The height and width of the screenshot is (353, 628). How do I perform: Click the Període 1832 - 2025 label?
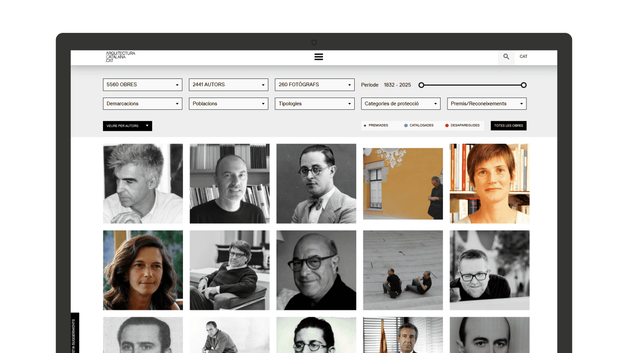[386, 85]
